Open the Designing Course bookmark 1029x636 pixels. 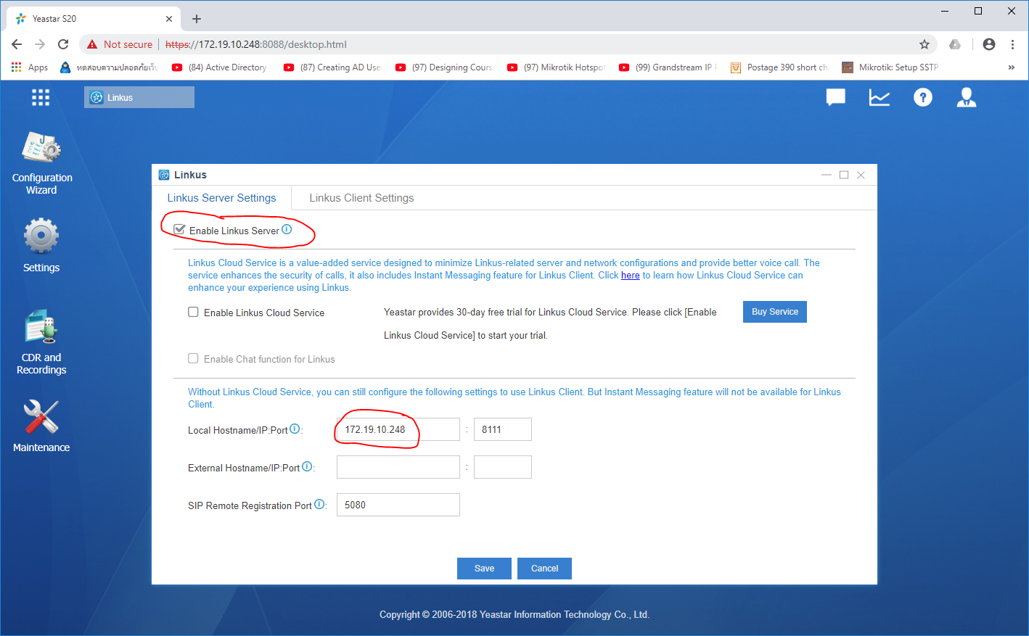pos(445,67)
